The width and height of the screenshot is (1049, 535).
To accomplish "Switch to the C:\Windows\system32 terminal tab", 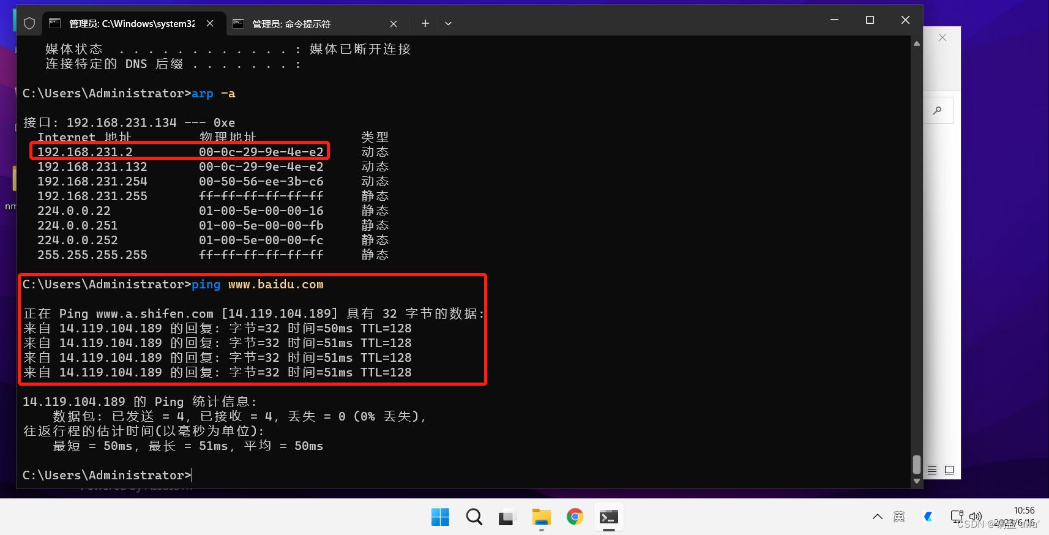I will [x=132, y=23].
